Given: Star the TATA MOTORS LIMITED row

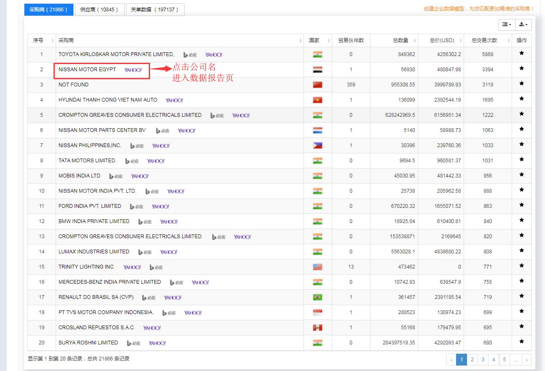Looking at the screenshot, I should pos(521,159).
